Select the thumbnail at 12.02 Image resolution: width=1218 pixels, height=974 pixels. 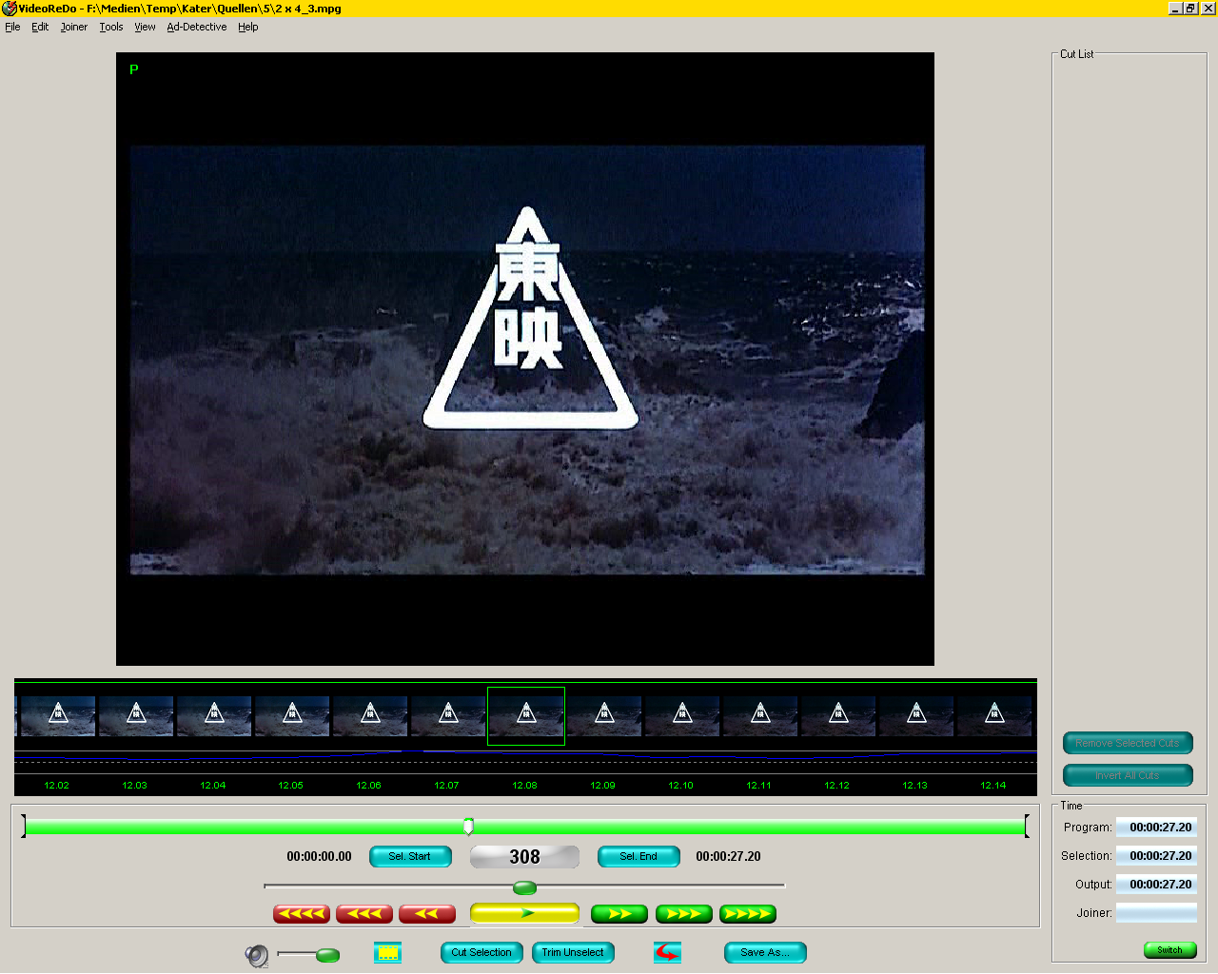(x=58, y=716)
